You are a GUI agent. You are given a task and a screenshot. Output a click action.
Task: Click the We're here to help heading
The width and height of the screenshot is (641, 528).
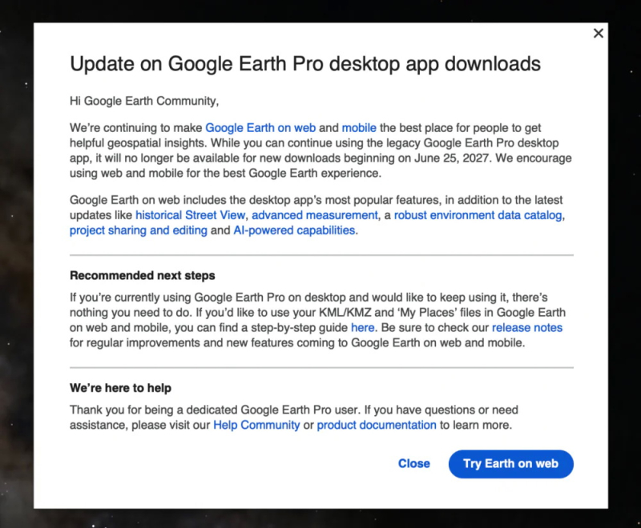[x=120, y=388]
